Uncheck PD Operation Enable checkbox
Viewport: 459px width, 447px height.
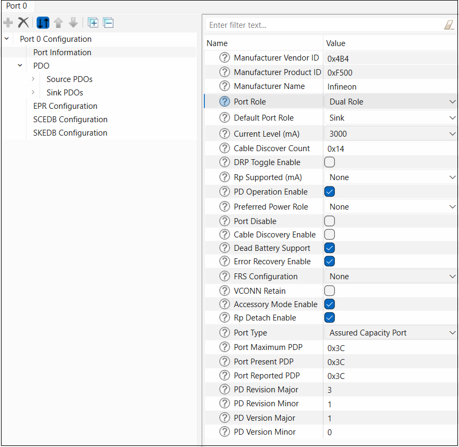tap(330, 192)
